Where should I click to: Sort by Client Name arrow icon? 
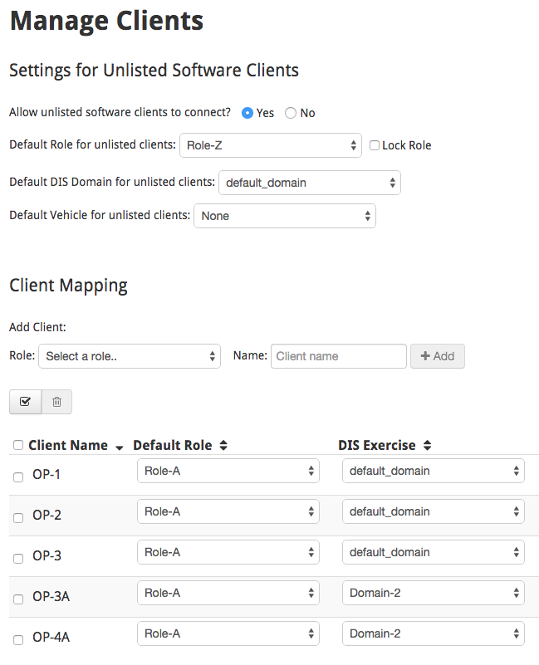click(120, 447)
